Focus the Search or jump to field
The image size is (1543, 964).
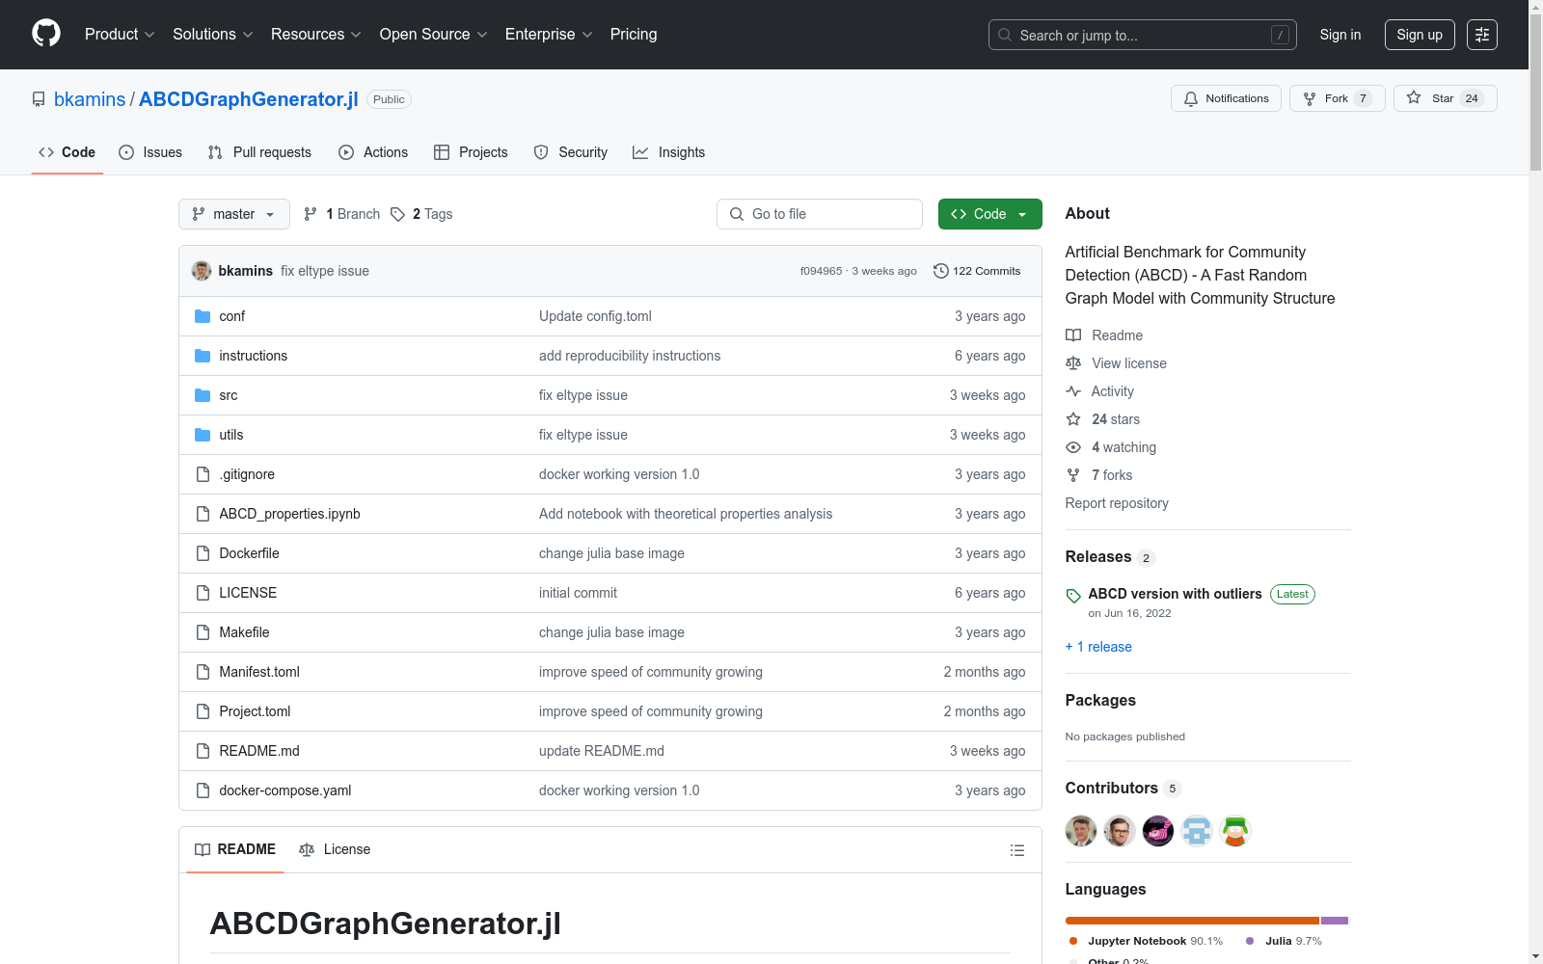(x=1143, y=35)
